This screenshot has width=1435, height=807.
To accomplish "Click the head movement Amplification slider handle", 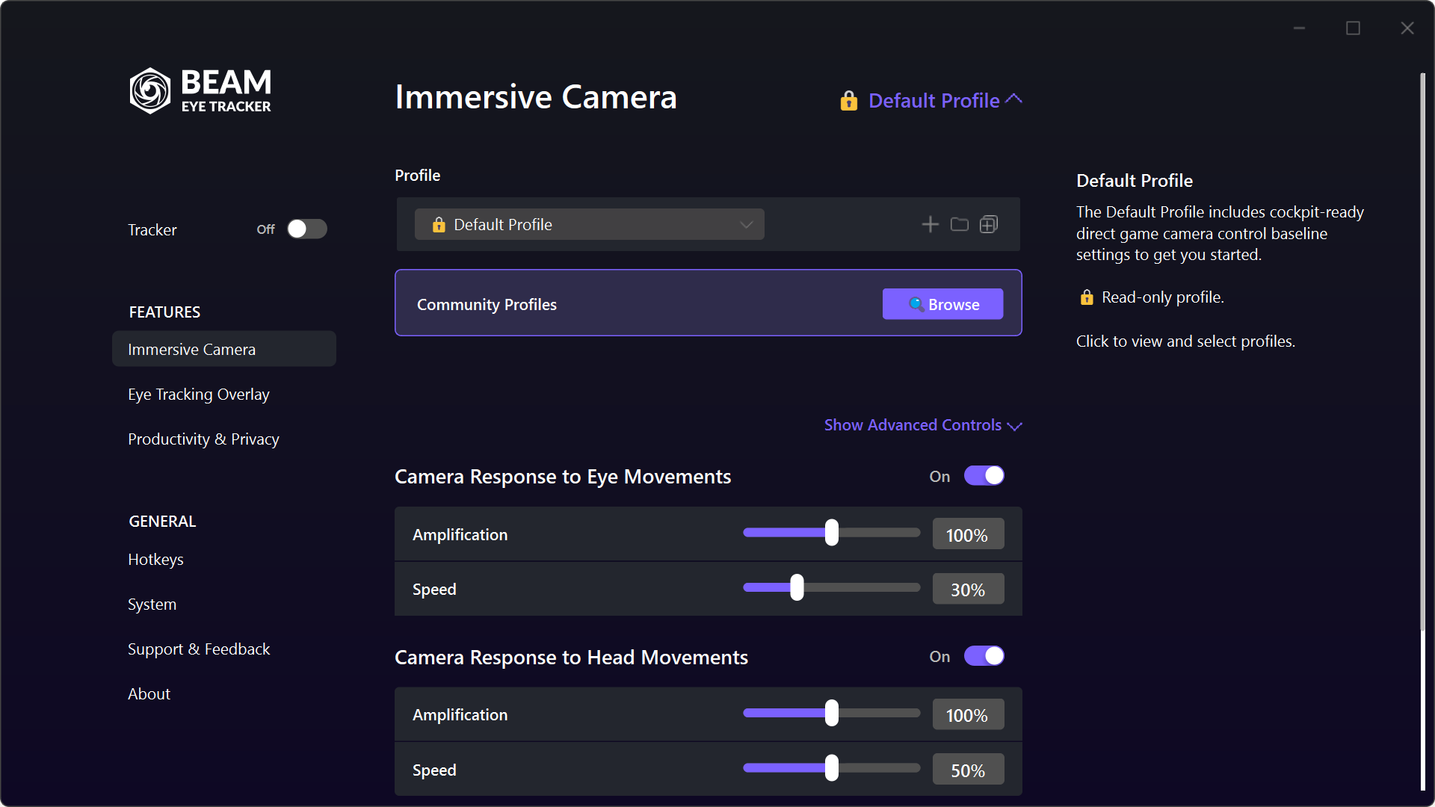I will 832,713.
